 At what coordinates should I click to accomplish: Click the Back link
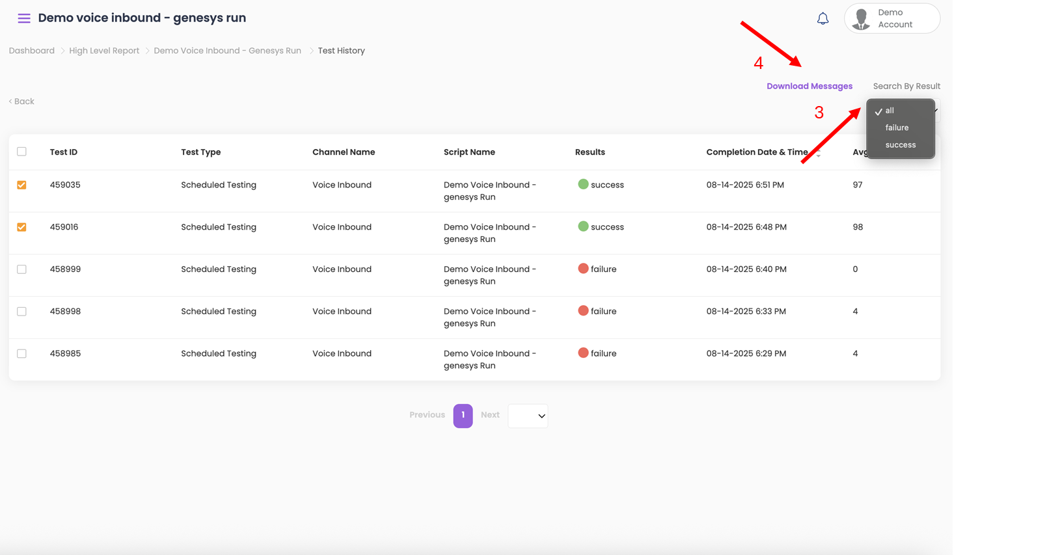point(22,102)
